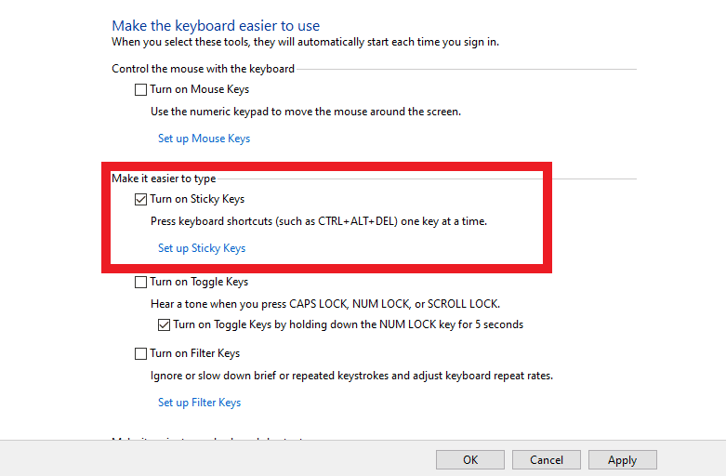Screen dimensions: 726x476
Task: Click the 'Control the mouse with the keyboard' group label
Action: pos(203,69)
